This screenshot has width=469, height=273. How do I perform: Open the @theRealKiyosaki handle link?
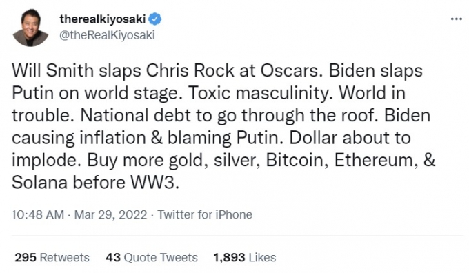tap(107, 35)
